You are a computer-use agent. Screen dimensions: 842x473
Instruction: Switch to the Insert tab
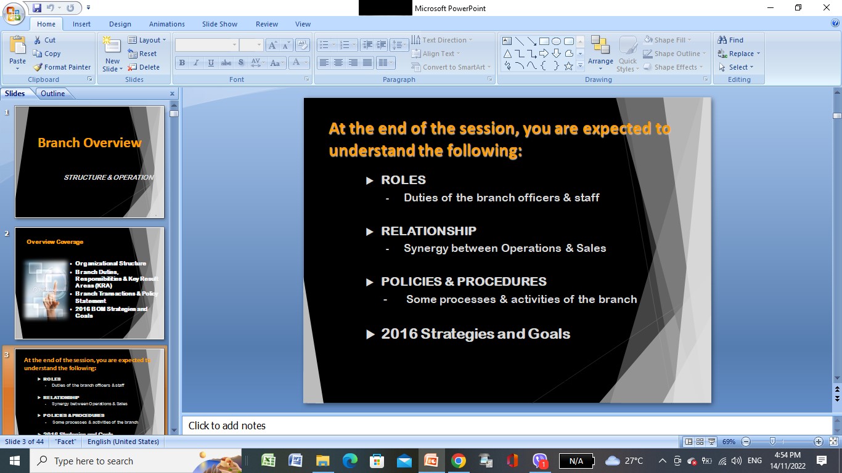(x=81, y=24)
